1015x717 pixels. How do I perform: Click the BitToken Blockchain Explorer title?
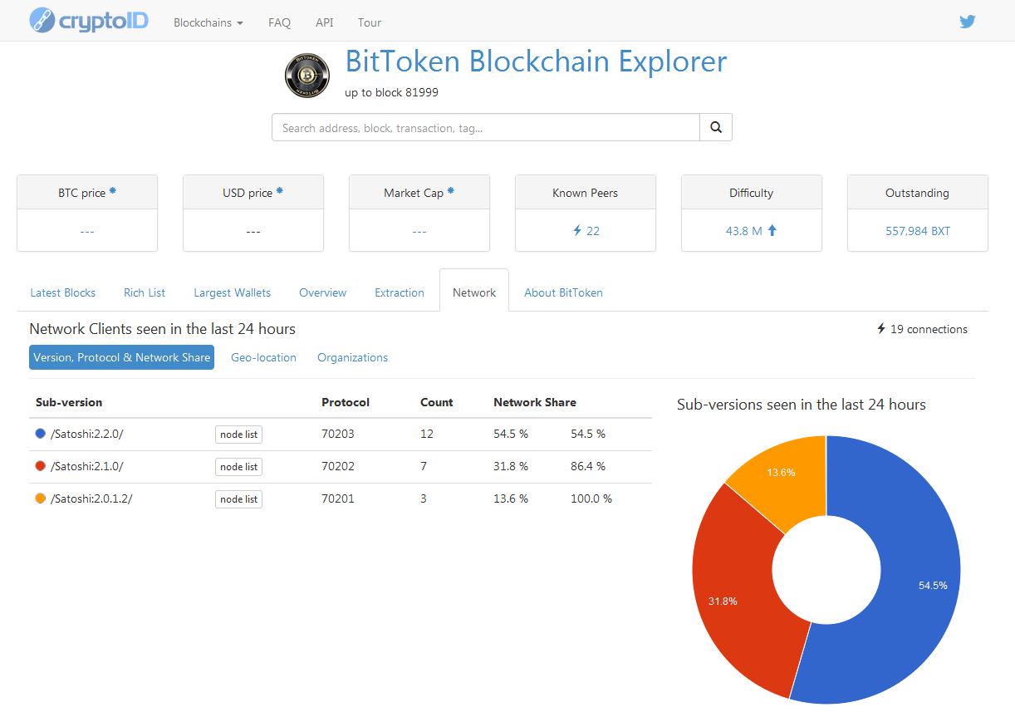[x=536, y=61]
